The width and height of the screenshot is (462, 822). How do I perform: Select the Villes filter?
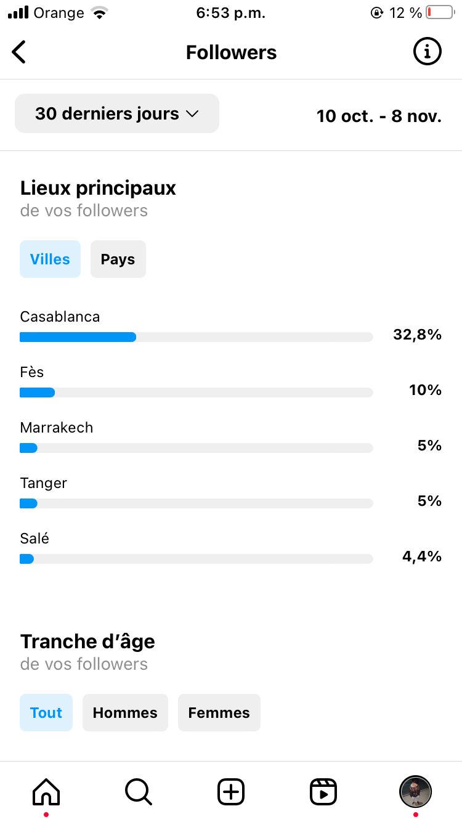pyautogui.click(x=50, y=259)
